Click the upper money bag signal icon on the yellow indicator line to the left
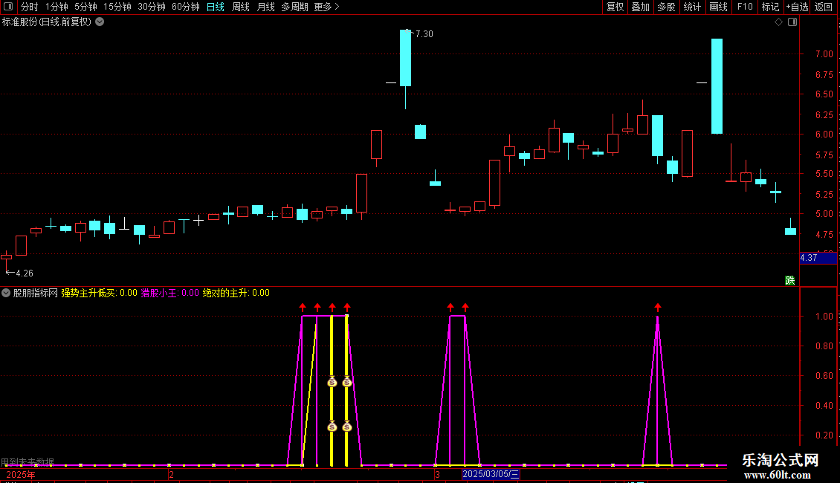Image resolution: width=840 pixels, height=483 pixels. tap(332, 382)
